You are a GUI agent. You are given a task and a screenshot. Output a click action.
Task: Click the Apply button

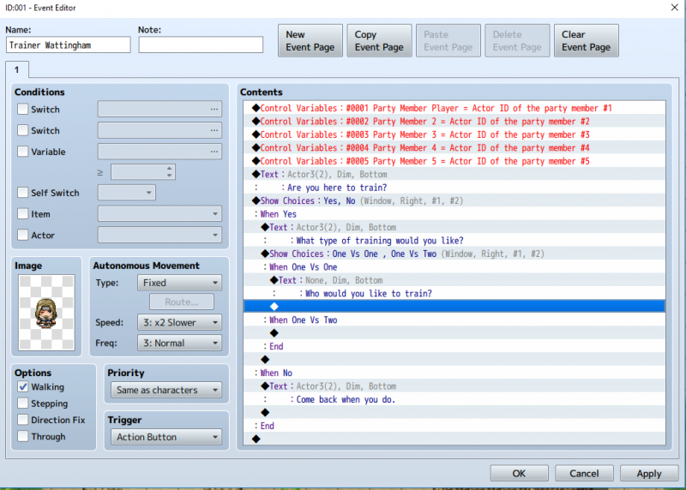[x=649, y=474]
